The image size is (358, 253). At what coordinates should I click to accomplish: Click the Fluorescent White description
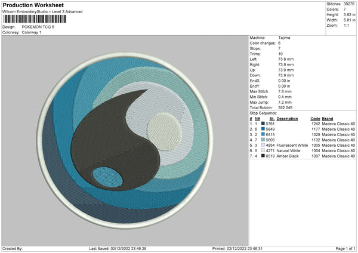(292, 145)
